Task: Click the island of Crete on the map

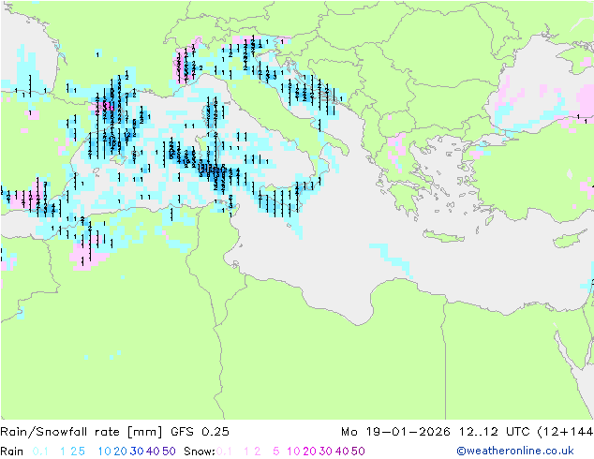Action: [x=444, y=236]
